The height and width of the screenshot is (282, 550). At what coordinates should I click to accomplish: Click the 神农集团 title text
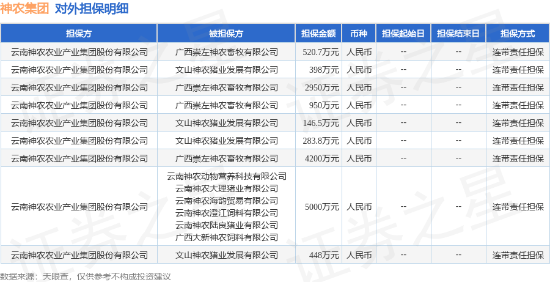coord(24,9)
